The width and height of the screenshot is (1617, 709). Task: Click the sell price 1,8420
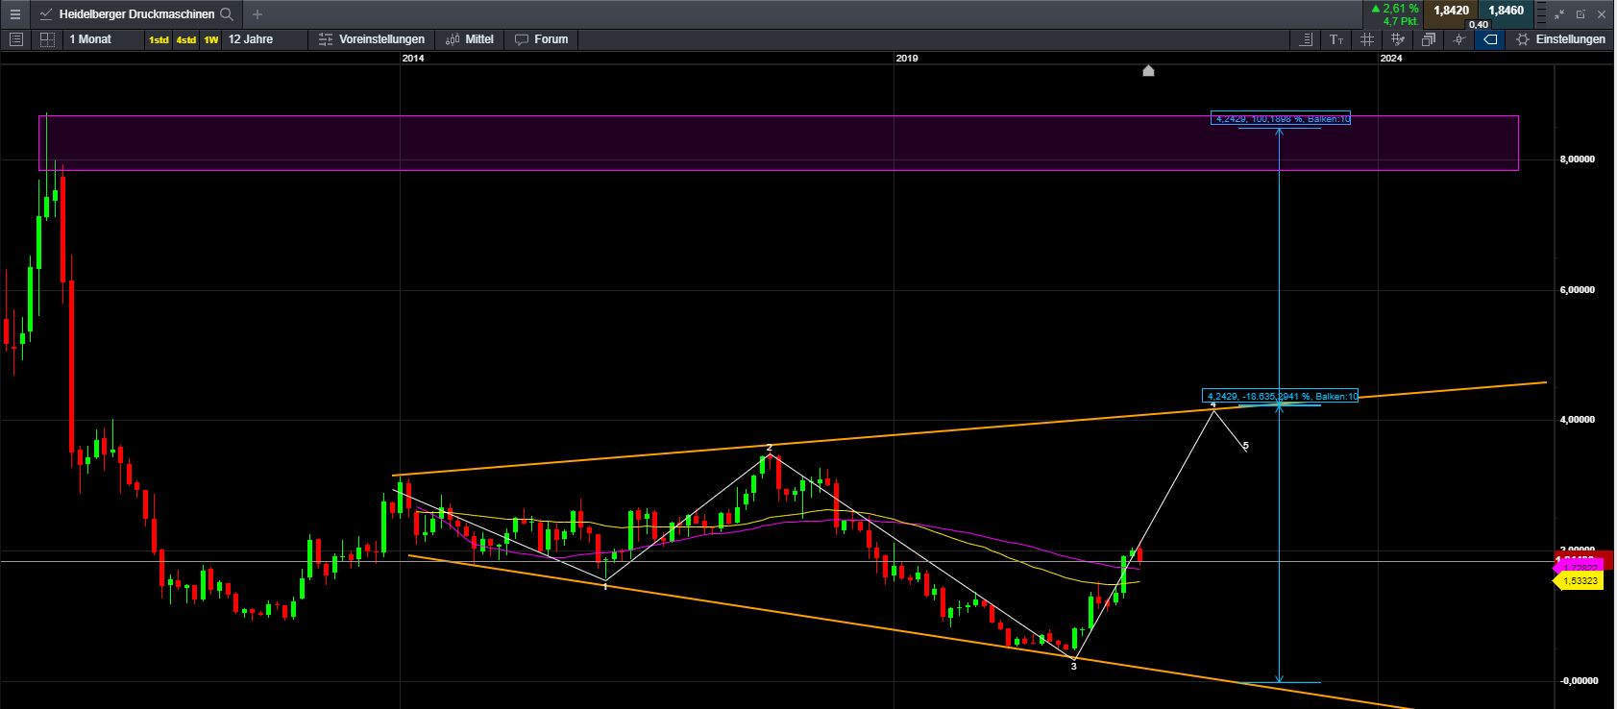1451,11
